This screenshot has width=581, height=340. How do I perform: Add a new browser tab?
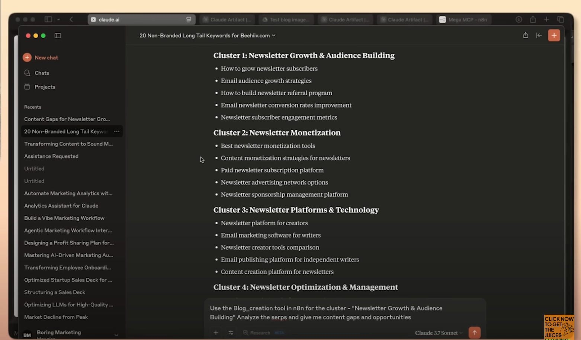point(546,19)
